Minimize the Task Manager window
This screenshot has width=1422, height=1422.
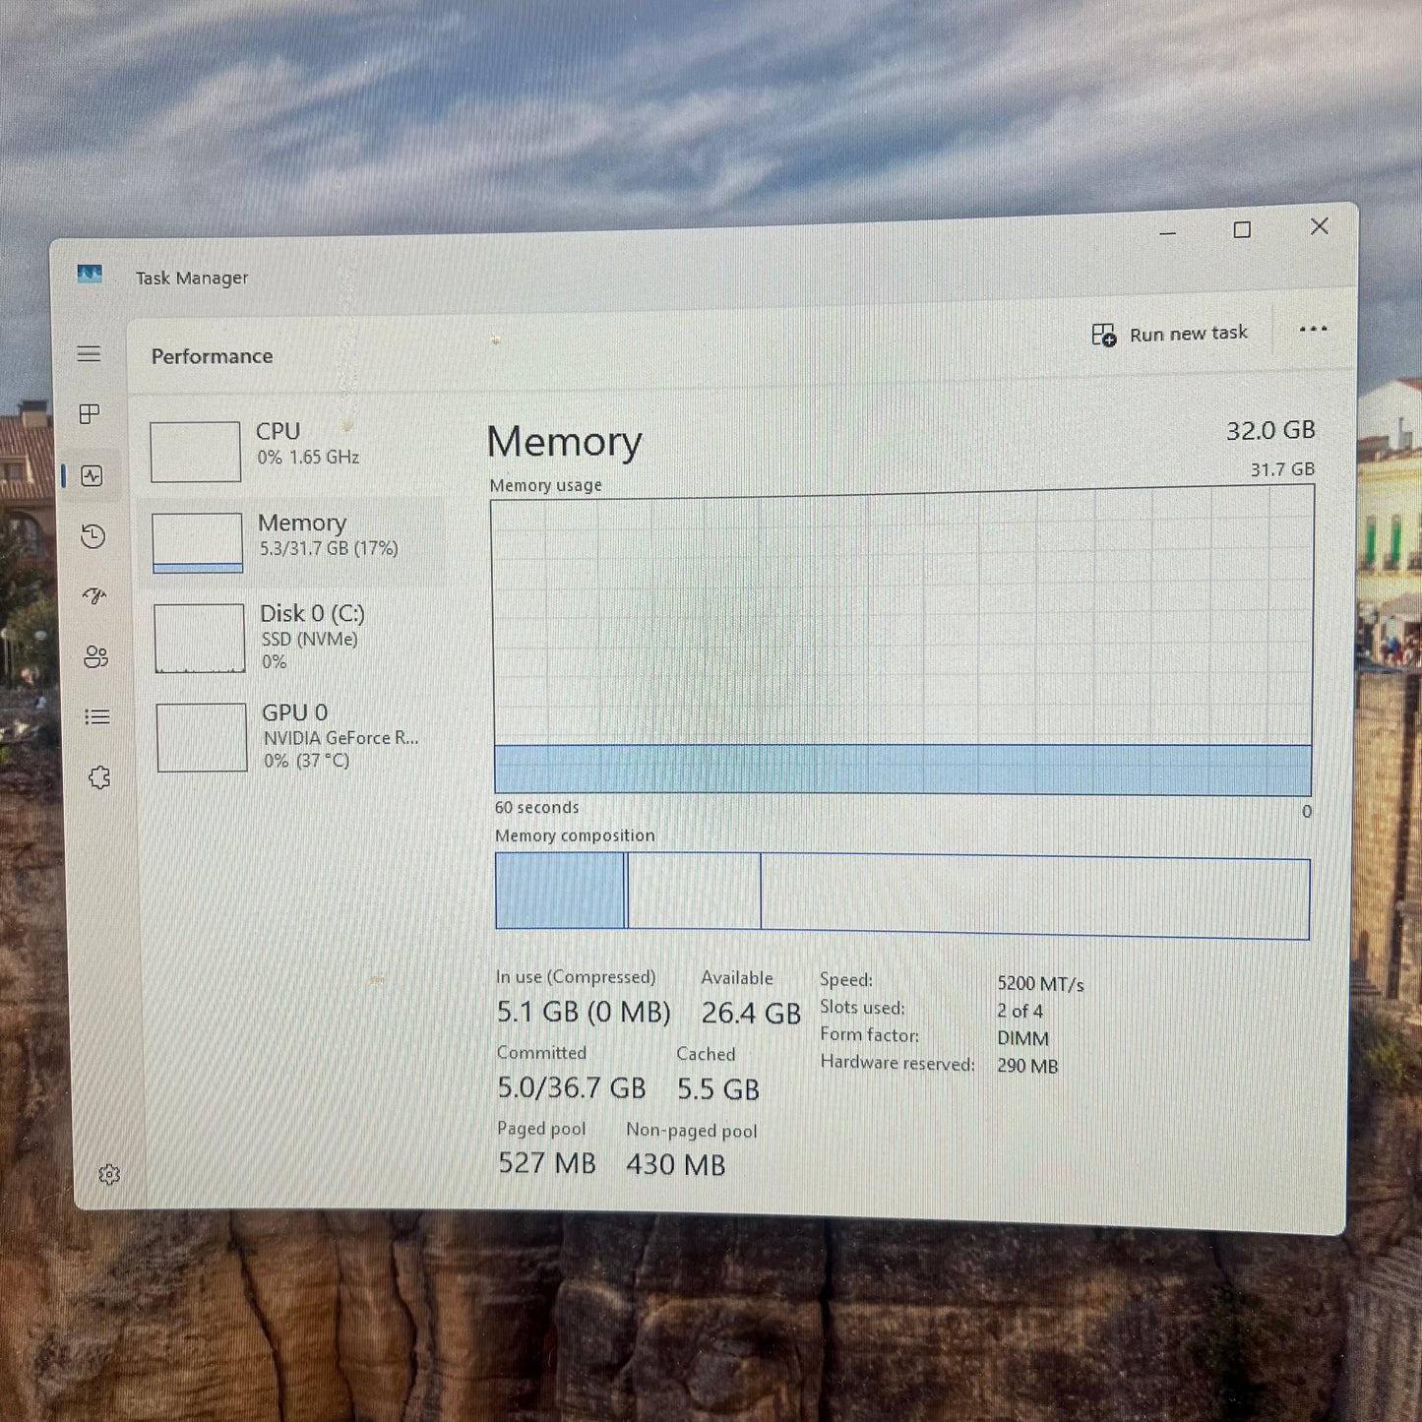pos(1167,232)
